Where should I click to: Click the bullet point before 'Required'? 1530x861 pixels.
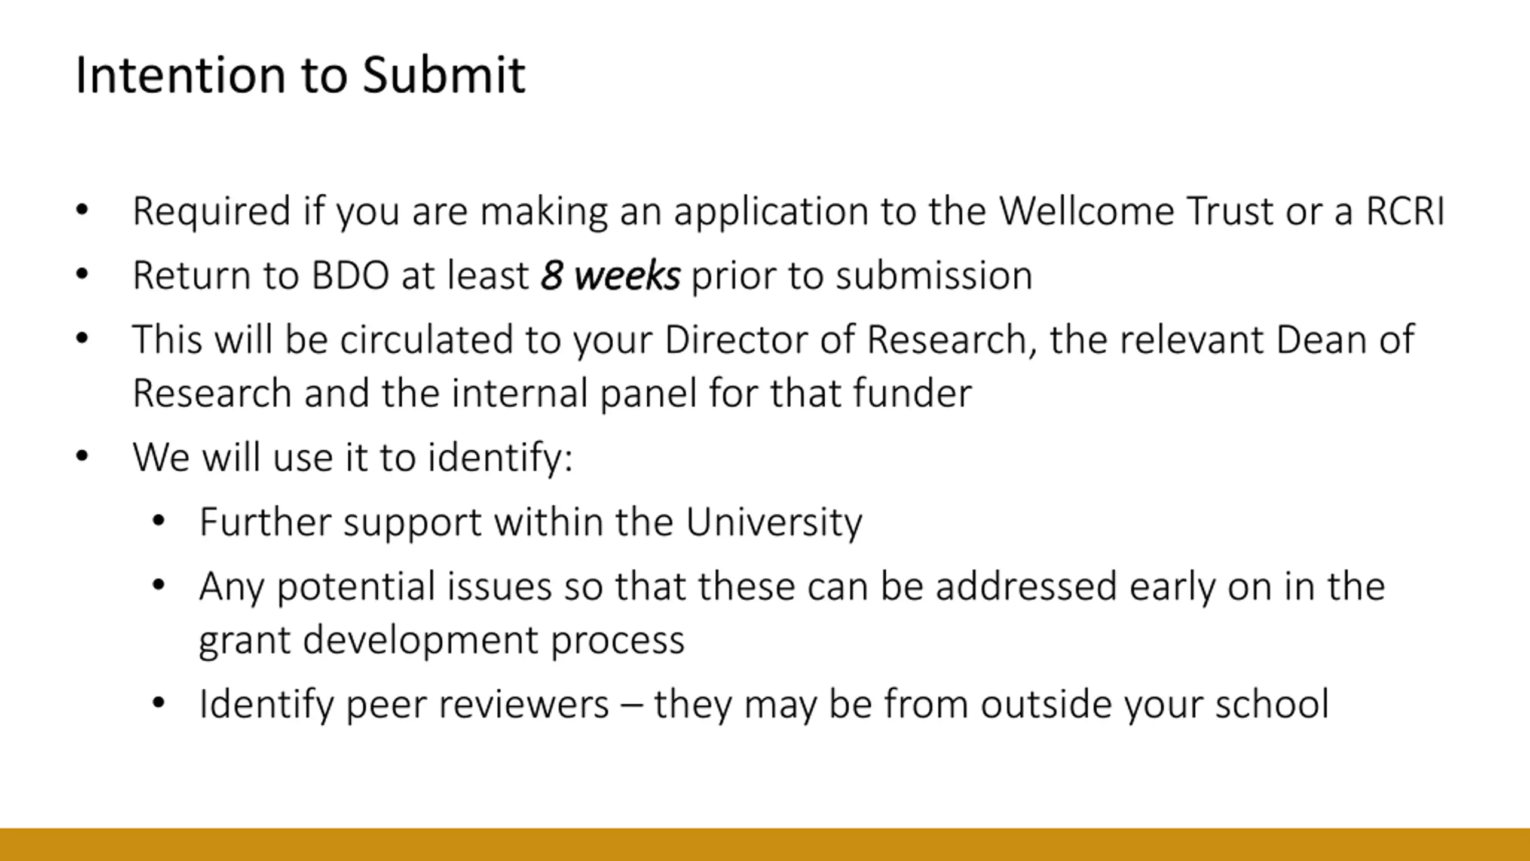click(x=82, y=210)
